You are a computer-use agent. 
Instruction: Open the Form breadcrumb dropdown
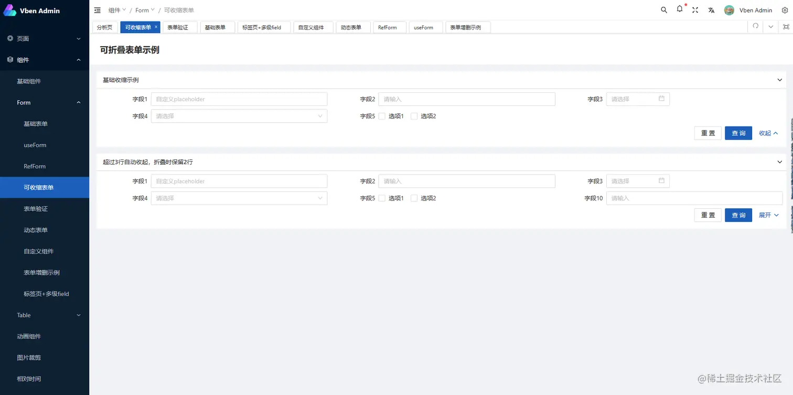click(x=144, y=10)
